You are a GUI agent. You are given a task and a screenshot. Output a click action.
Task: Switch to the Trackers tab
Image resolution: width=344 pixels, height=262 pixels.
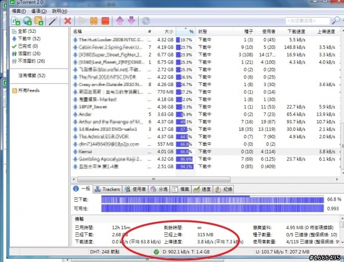(107, 189)
